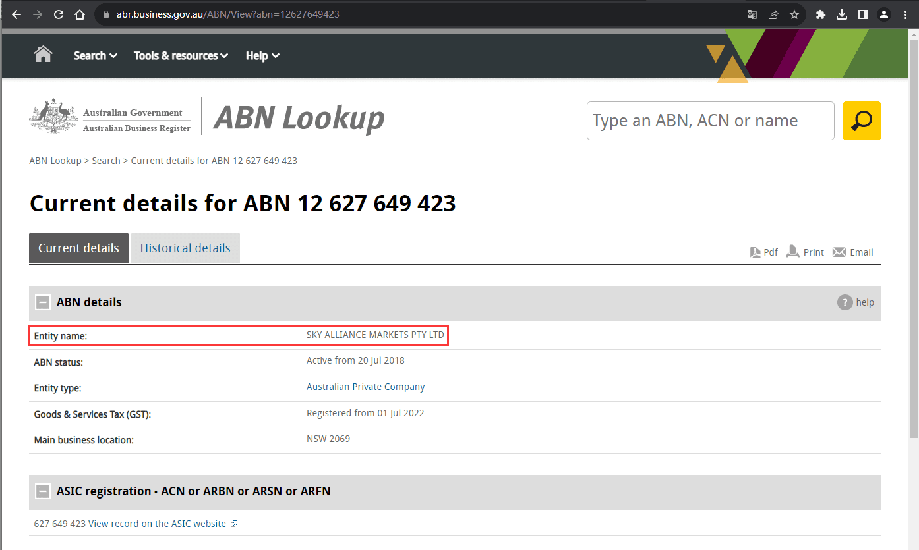919x550 pixels.
Task: Open the Chrome three-dot menu
Action: click(905, 14)
